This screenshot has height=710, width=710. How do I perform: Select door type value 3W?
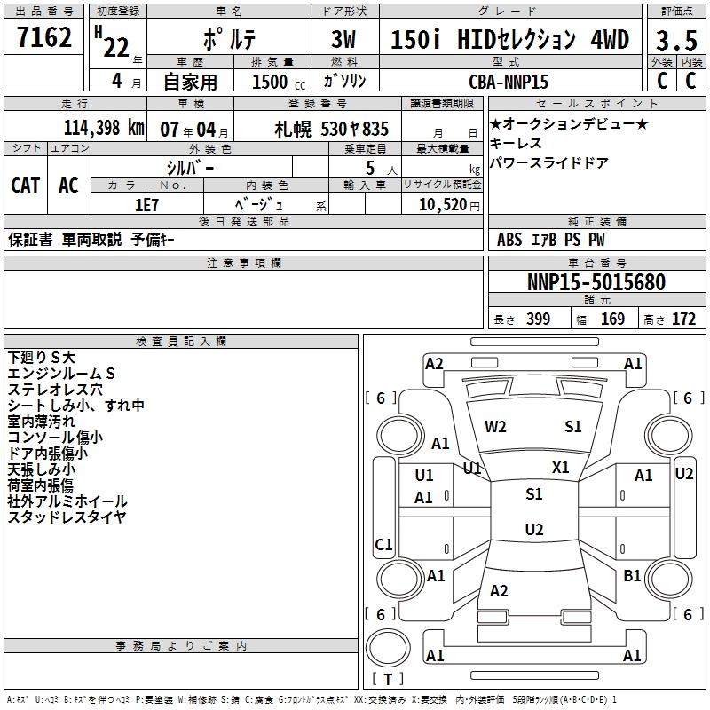pos(343,39)
